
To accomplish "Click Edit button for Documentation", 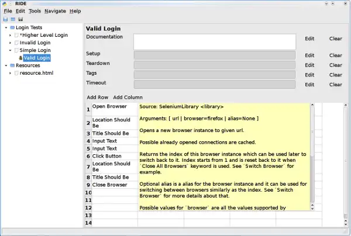I will (309, 39).
